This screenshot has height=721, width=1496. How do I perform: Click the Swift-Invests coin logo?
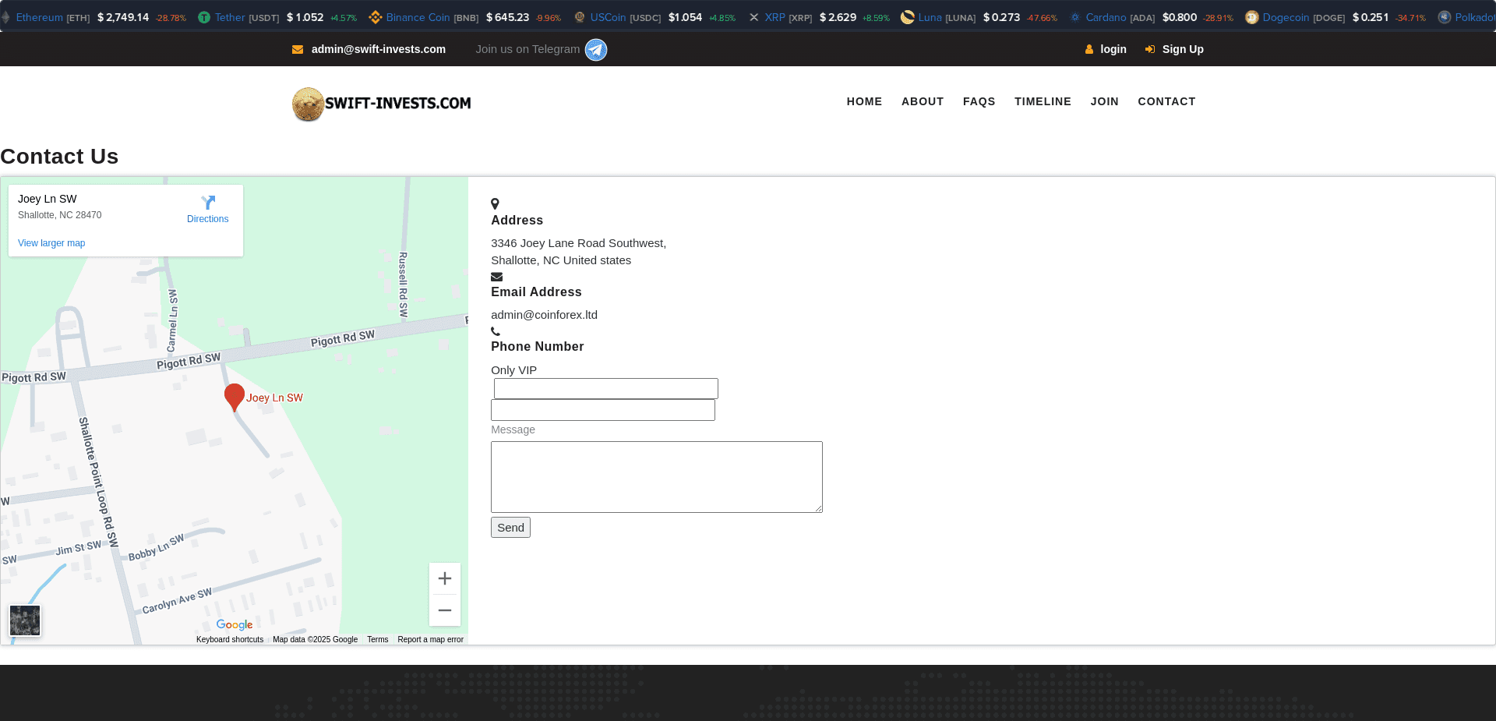tap(309, 104)
